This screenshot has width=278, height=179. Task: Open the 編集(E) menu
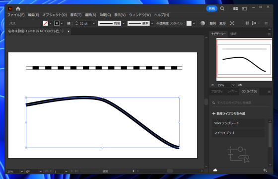tap(33, 15)
